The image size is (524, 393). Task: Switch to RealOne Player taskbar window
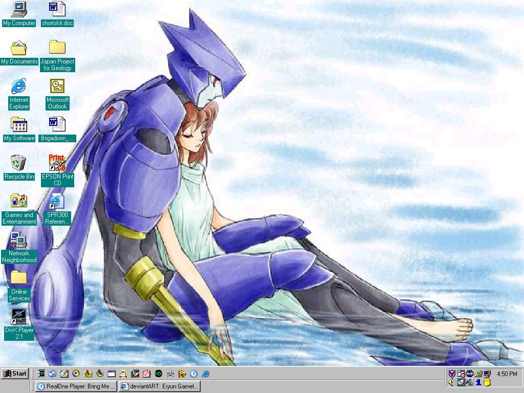(x=76, y=386)
